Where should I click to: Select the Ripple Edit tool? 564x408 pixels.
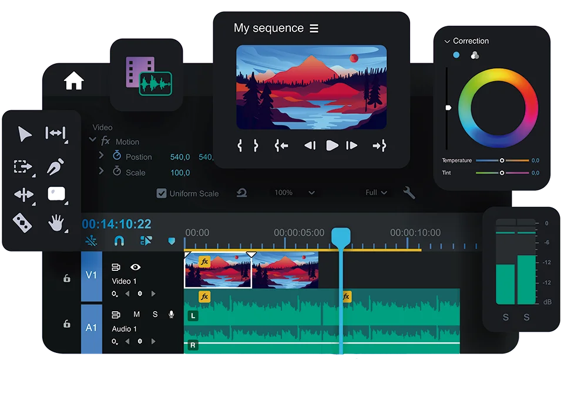point(55,134)
